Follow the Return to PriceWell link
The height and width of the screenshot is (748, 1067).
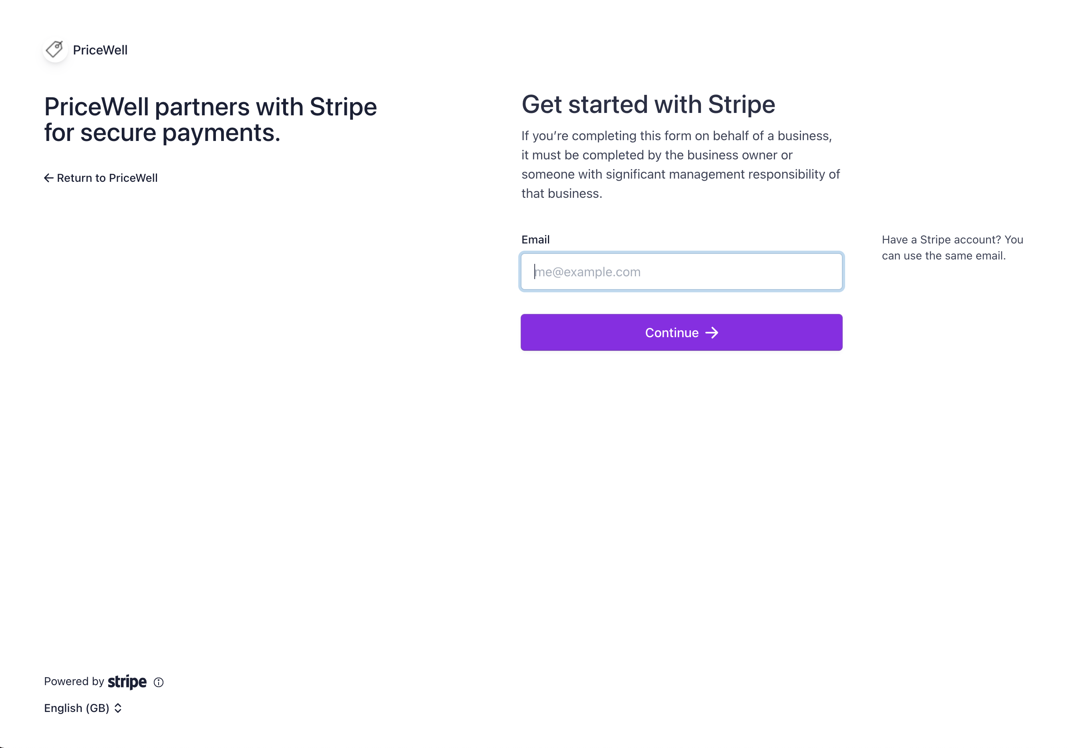(101, 178)
